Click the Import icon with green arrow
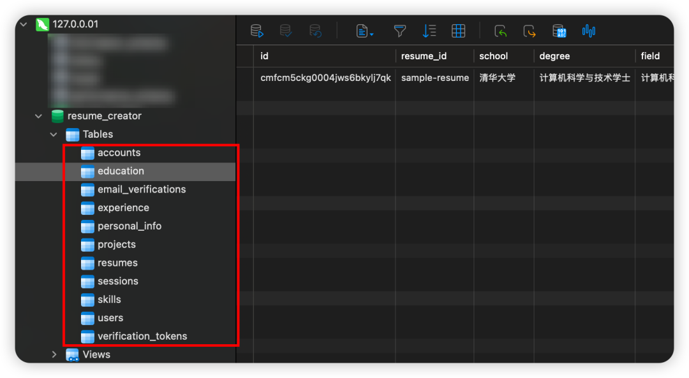The image size is (689, 378). pyautogui.click(x=501, y=31)
